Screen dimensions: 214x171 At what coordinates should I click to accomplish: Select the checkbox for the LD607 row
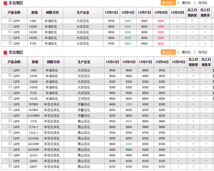(10, 166)
